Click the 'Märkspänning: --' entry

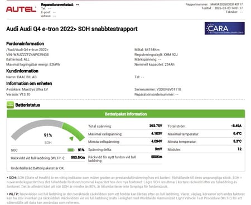[x=148, y=59]
